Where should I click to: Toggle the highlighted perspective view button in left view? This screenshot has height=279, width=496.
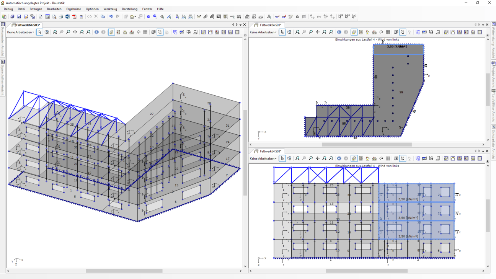[111, 32]
